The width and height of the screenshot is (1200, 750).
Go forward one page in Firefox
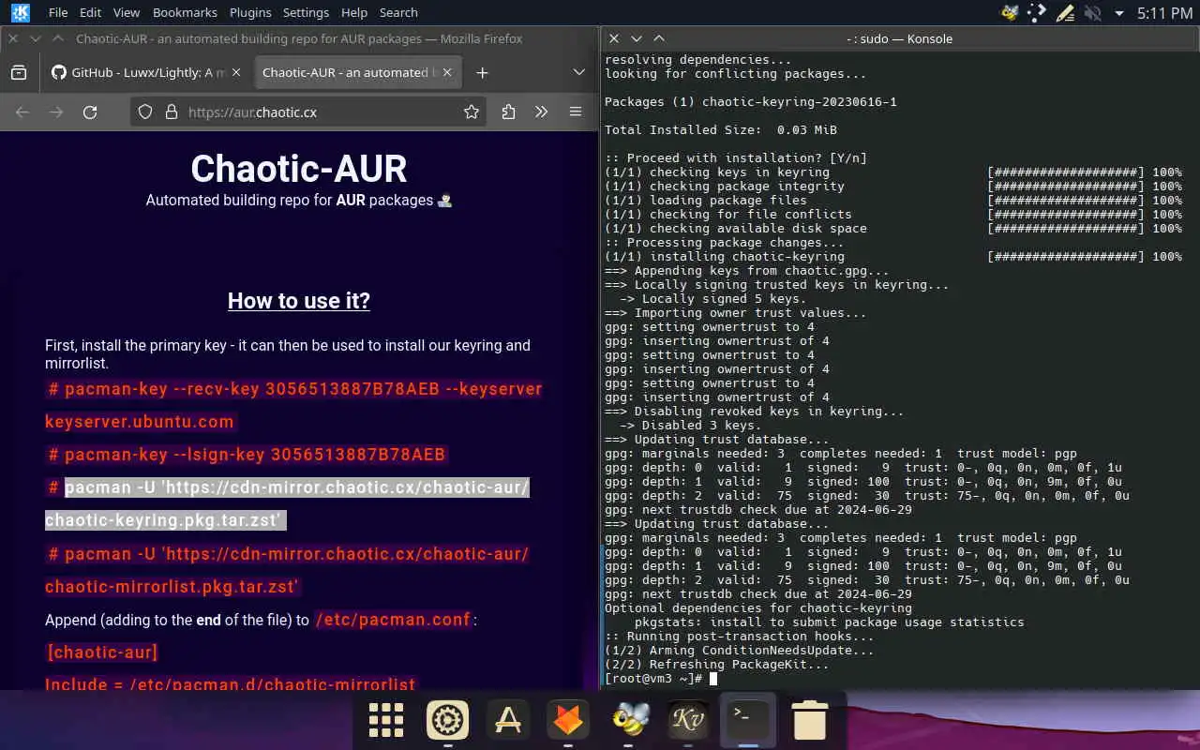click(56, 112)
